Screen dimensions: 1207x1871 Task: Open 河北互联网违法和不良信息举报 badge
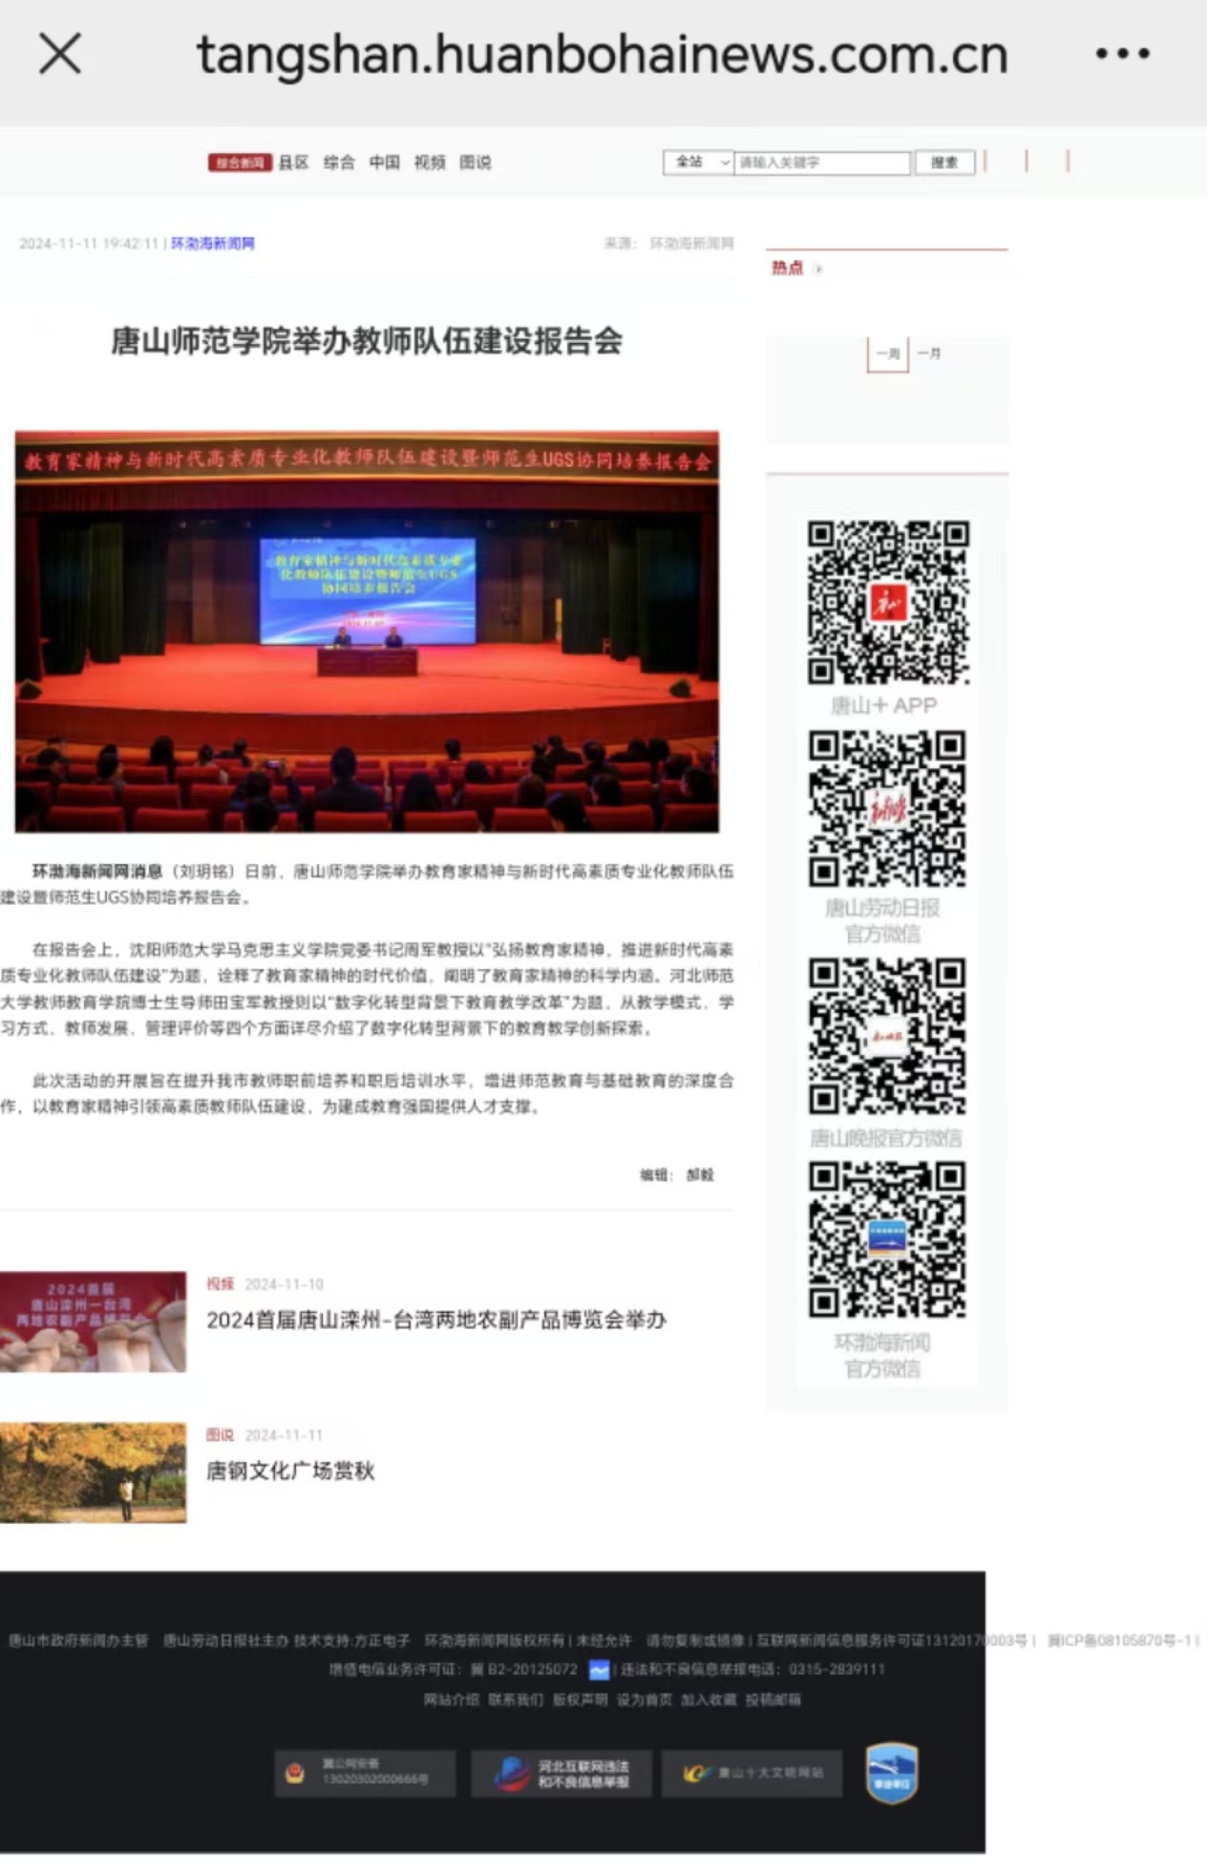click(561, 1774)
